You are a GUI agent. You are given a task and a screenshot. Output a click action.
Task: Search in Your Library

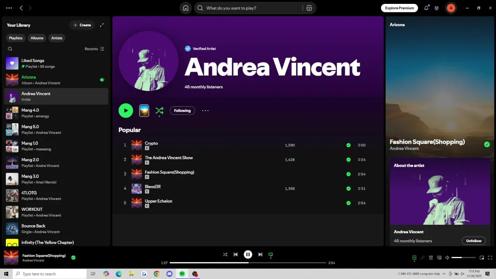(x=10, y=49)
